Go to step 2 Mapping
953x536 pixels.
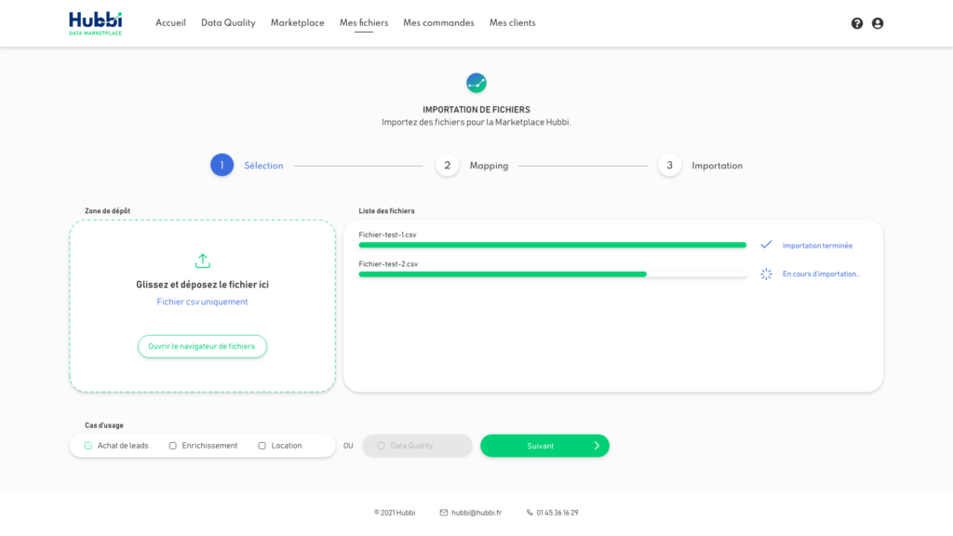(447, 166)
